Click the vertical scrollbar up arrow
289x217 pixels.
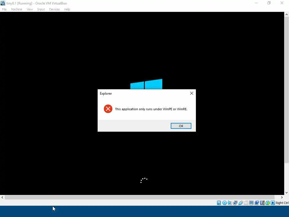tap(286, 15)
